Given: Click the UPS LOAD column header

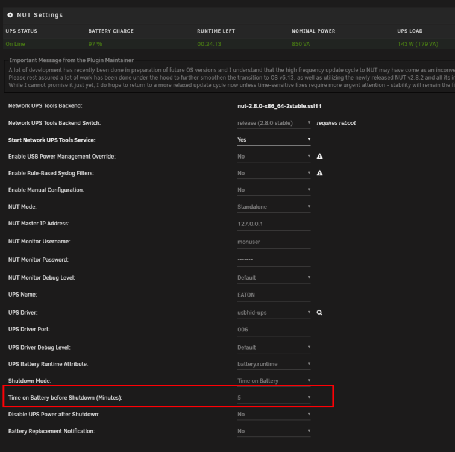Looking at the screenshot, I should pos(410,31).
